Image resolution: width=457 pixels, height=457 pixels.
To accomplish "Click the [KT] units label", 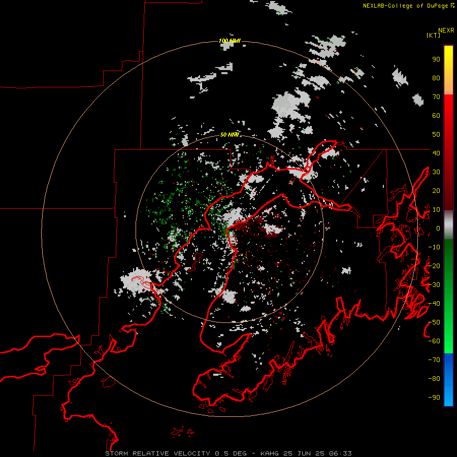I will [433, 35].
